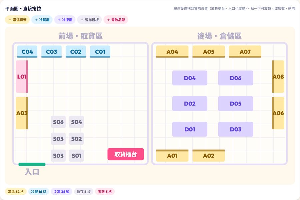This screenshot has width=300, height=200.
Task: Click the green 入口 entrance bar
Action: click(x=32, y=164)
